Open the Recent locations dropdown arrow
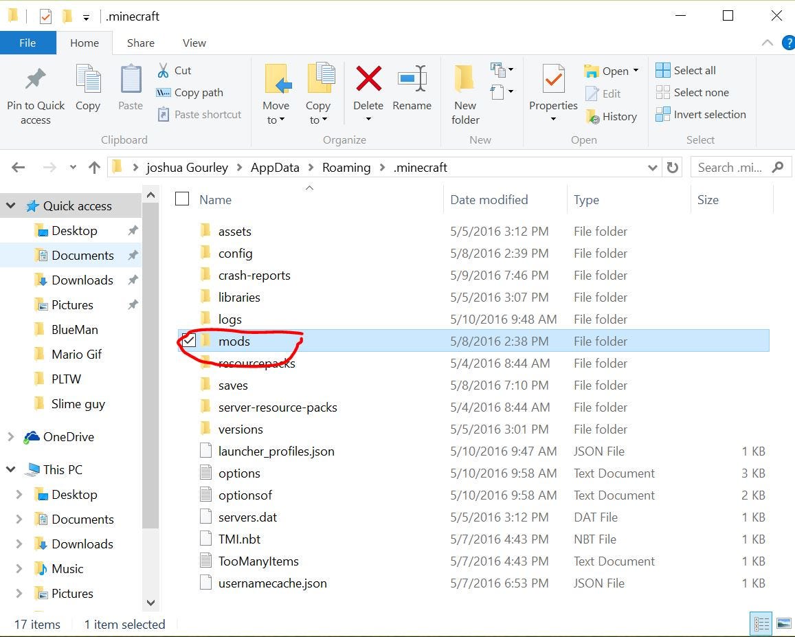Viewport: 795px width, 637px height. pyautogui.click(x=73, y=168)
